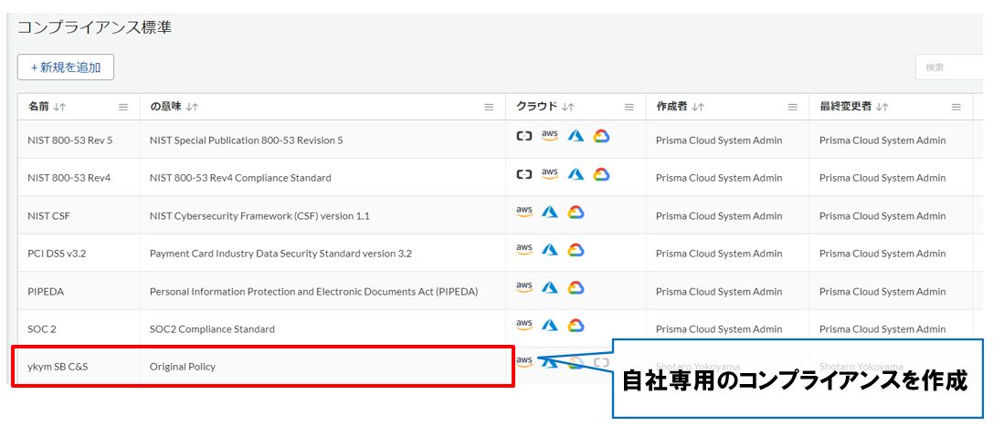The height and width of the screenshot is (426, 1004).
Task: Open the PIPEDA standard name
Action: (x=46, y=291)
